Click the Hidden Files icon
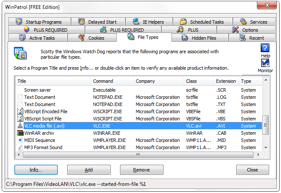281x193 pixels. [185, 38]
